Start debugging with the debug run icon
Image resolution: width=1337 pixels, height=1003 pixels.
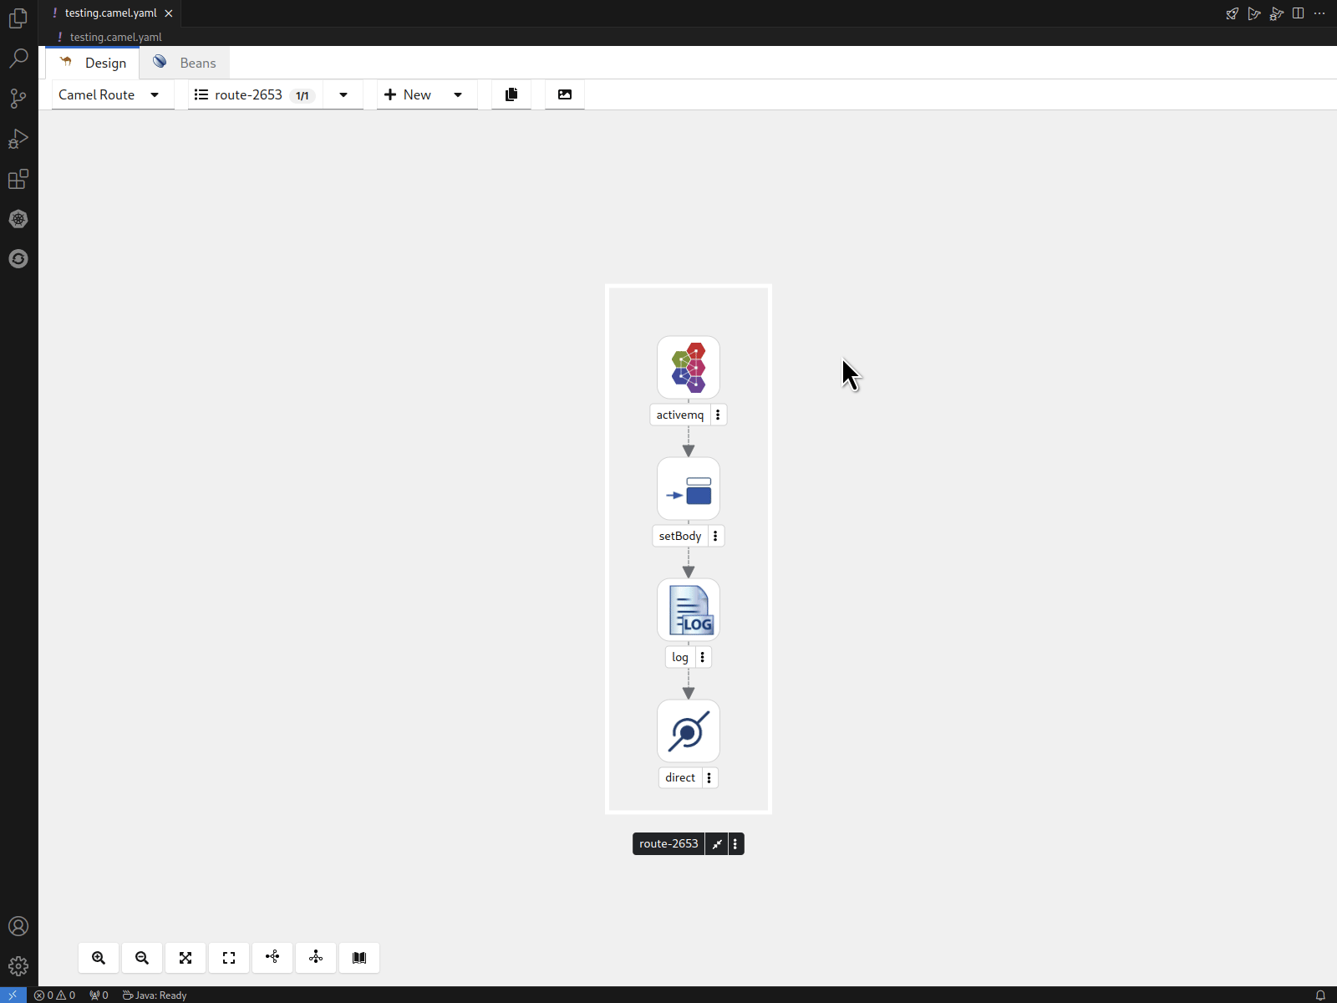coord(1276,13)
